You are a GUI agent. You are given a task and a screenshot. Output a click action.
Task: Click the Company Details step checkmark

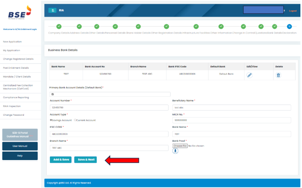tap(59, 26)
